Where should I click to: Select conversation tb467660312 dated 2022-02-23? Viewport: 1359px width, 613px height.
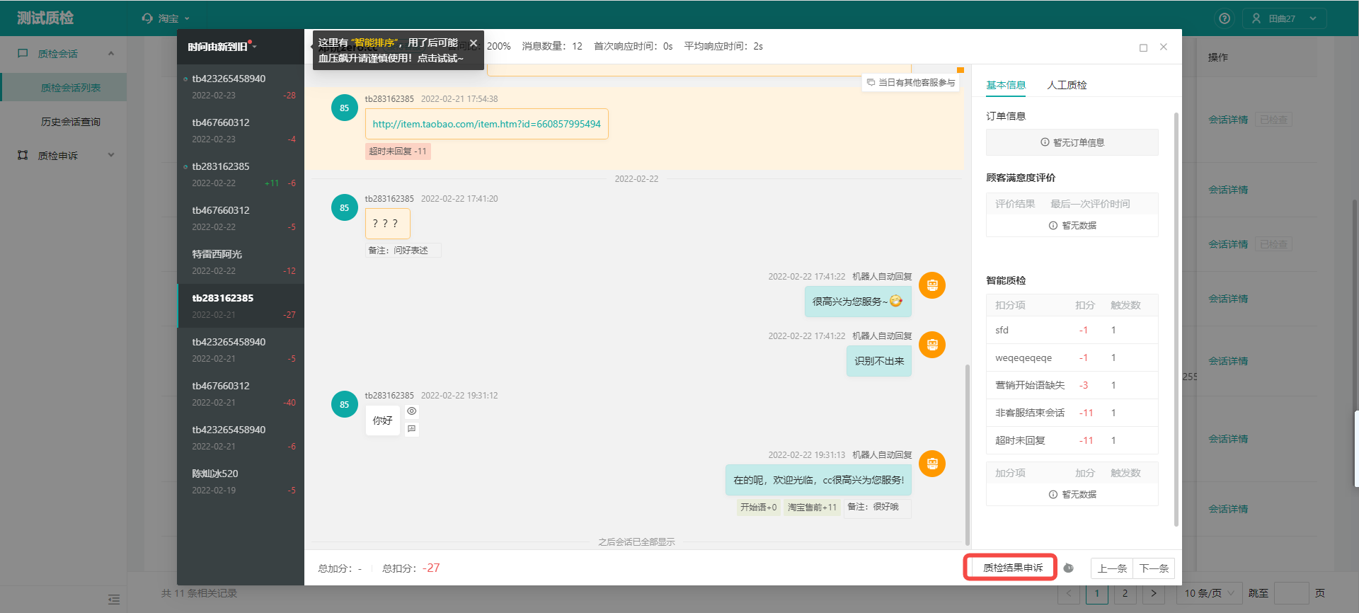[241, 130]
